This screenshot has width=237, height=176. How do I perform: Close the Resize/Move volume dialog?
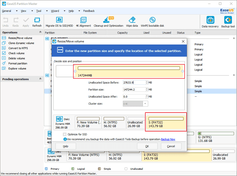[183, 41]
